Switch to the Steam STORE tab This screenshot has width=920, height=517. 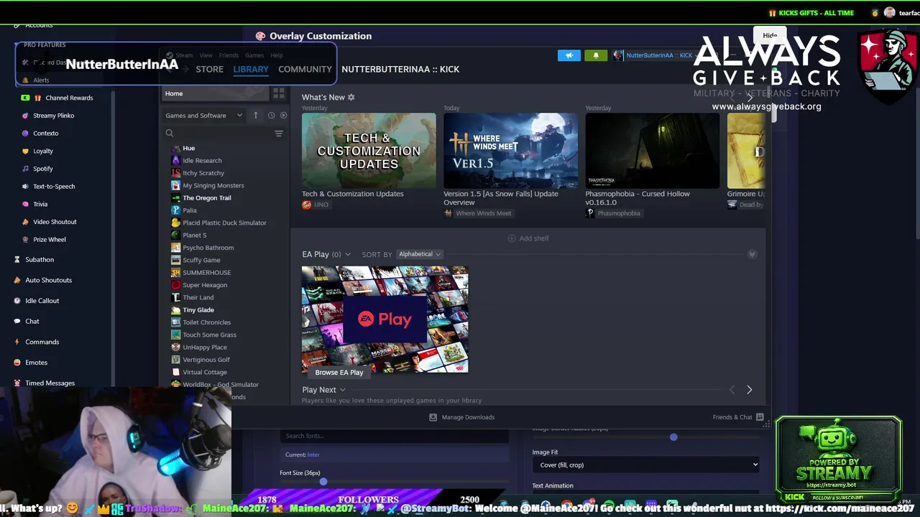coord(210,69)
